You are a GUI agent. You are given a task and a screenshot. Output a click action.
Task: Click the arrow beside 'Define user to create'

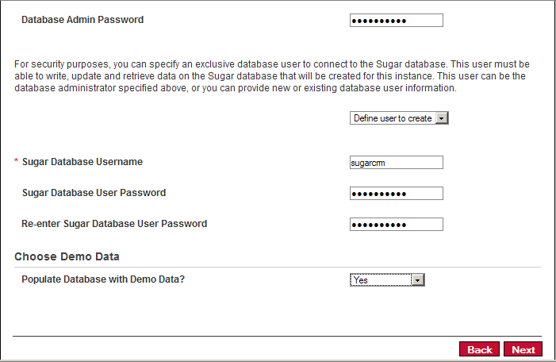point(442,118)
